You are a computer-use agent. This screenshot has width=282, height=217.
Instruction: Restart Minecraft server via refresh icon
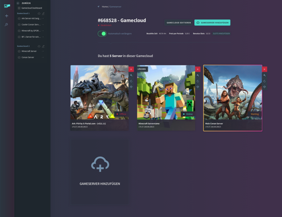tap(198, 81)
